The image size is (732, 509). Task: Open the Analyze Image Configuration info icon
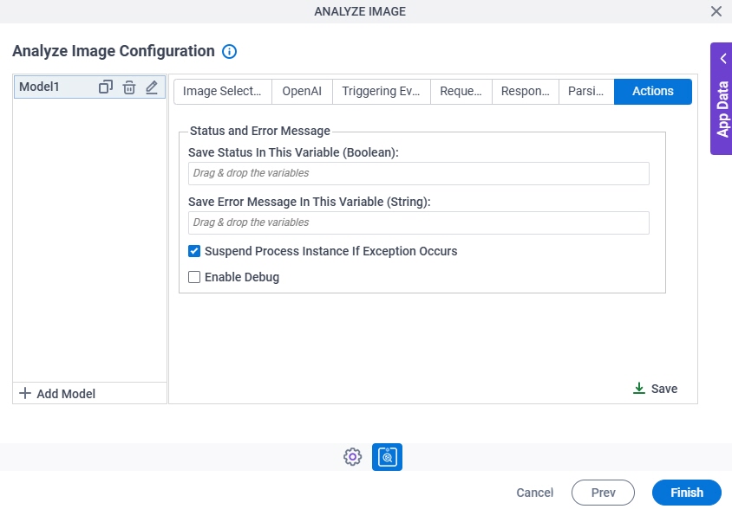point(229,51)
